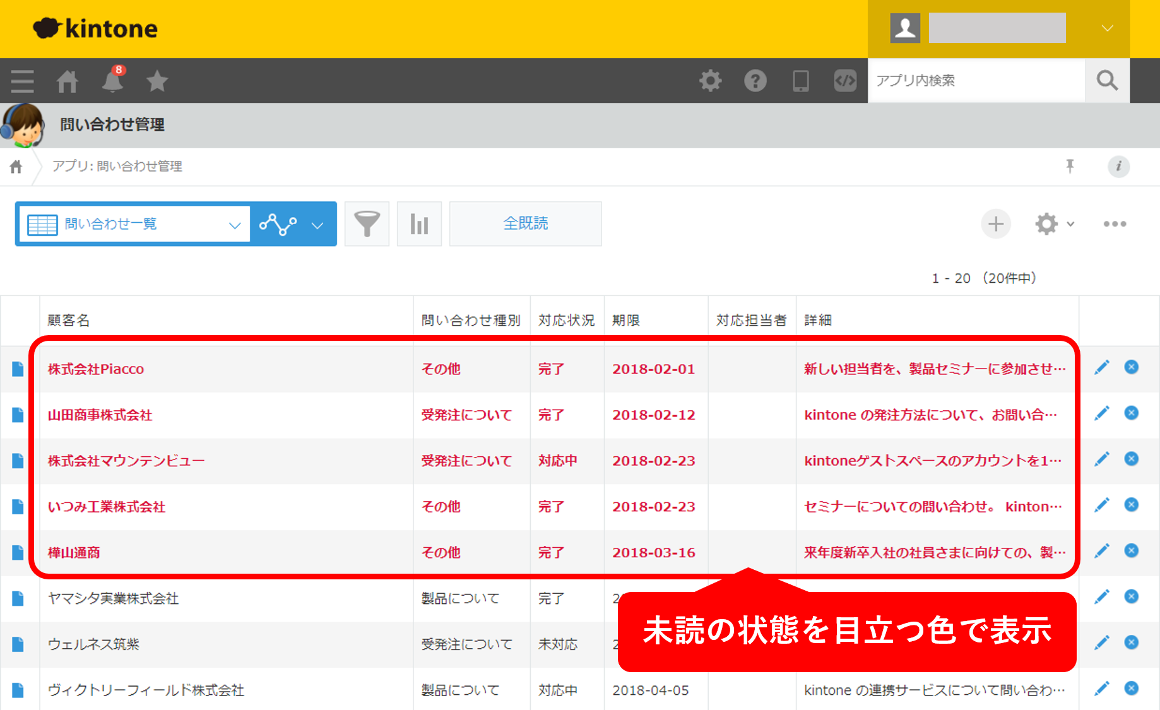This screenshot has width=1160, height=710.
Task: Delete the 山田商事株式会社 record
Action: tap(1131, 413)
